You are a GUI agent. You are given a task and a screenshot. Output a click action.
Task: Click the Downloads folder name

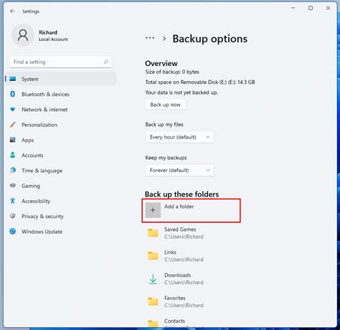tap(177, 275)
